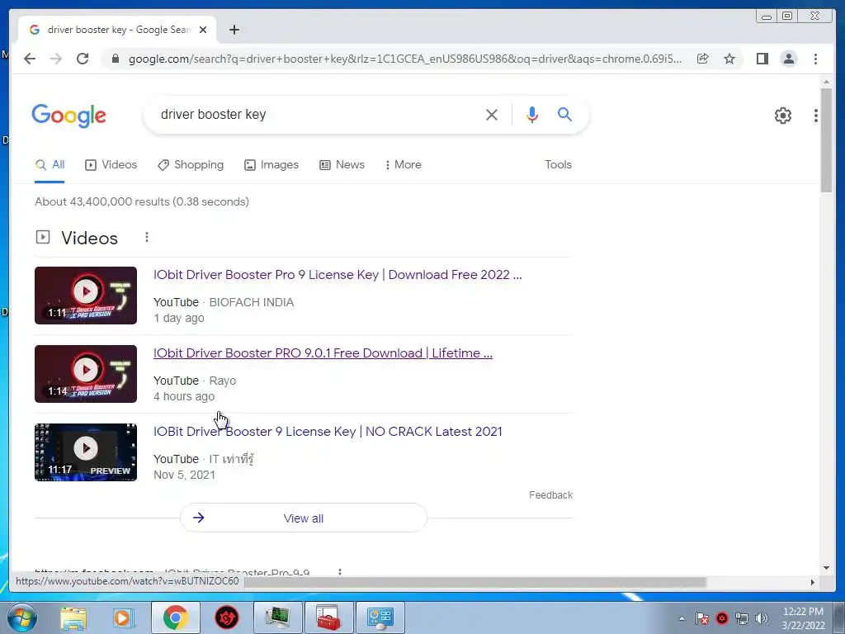Open IOBit Driver Booster 9 License Key NO CRACK link
Screen dimensions: 845x634
point(328,432)
